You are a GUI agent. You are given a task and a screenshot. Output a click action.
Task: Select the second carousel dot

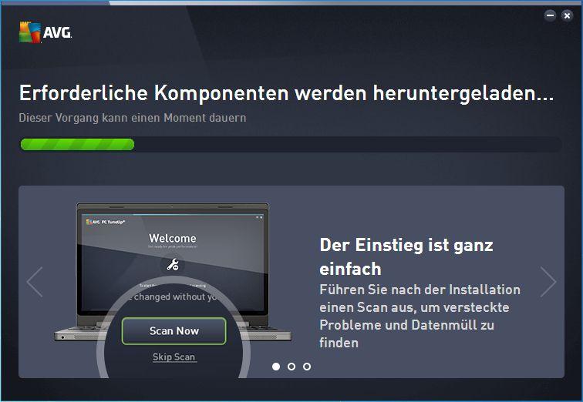(x=291, y=367)
